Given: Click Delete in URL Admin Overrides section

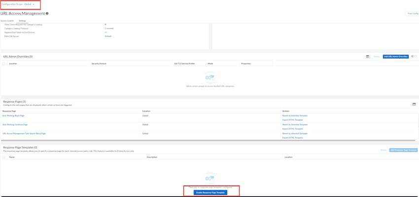Looking at the screenshot, I should (377, 56).
